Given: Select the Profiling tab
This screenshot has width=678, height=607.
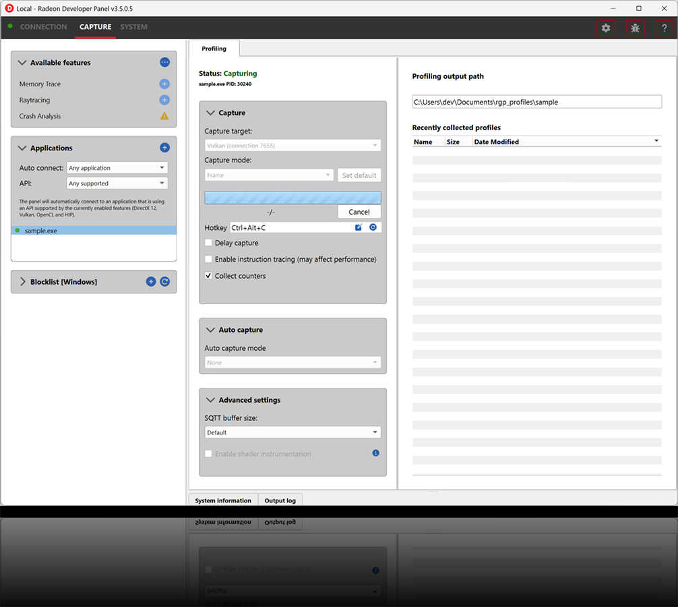Looking at the screenshot, I should [214, 49].
